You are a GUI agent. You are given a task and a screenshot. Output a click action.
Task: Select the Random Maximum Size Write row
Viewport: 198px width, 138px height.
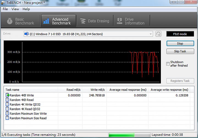tap(99, 113)
